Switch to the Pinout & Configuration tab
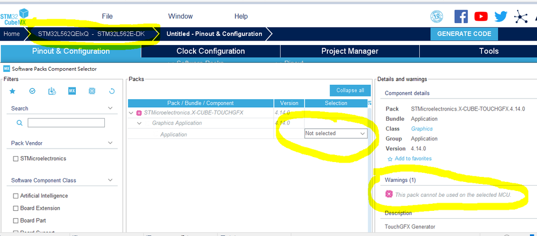The height and width of the screenshot is (236, 537). tap(71, 51)
